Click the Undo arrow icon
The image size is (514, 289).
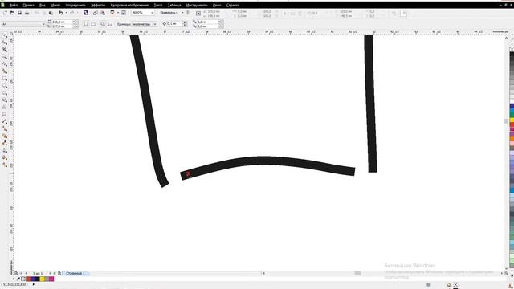click(x=61, y=13)
